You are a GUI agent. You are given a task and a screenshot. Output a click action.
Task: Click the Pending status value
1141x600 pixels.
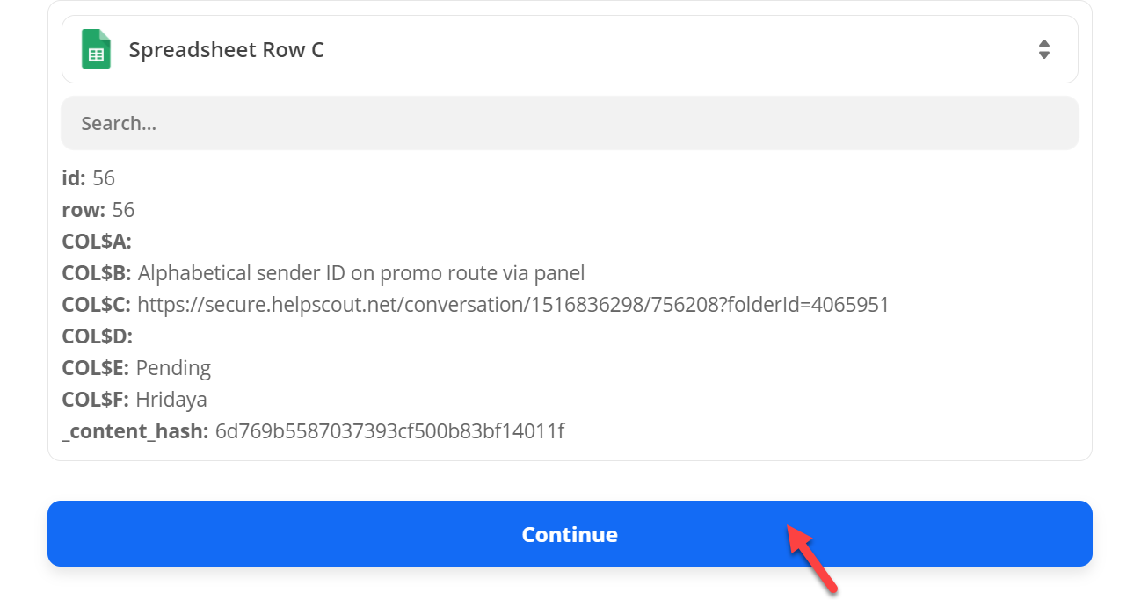174,368
